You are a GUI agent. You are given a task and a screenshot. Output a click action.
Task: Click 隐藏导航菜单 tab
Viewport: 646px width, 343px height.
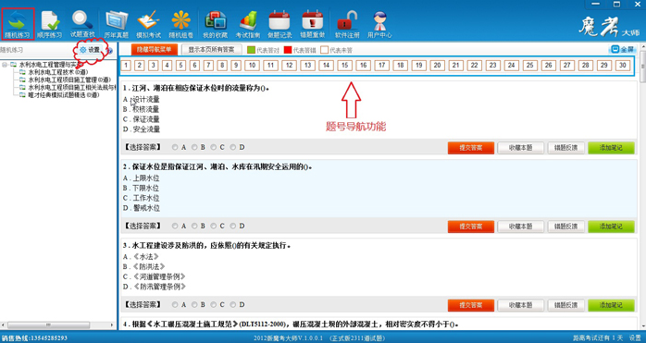tap(155, 49)
